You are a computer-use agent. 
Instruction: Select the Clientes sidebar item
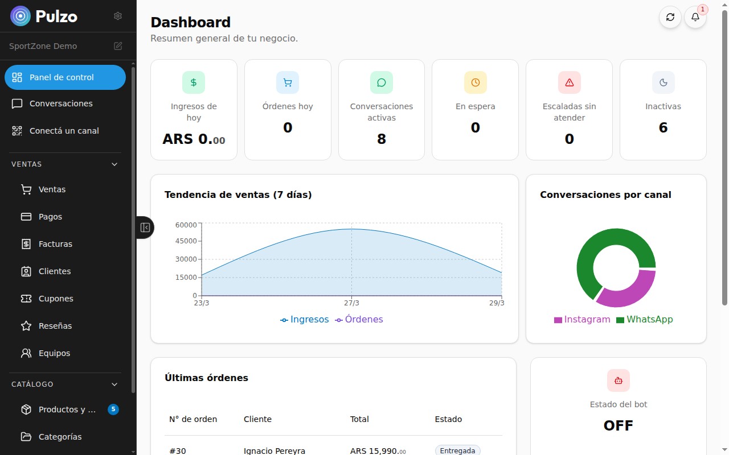tap(55, 271)
